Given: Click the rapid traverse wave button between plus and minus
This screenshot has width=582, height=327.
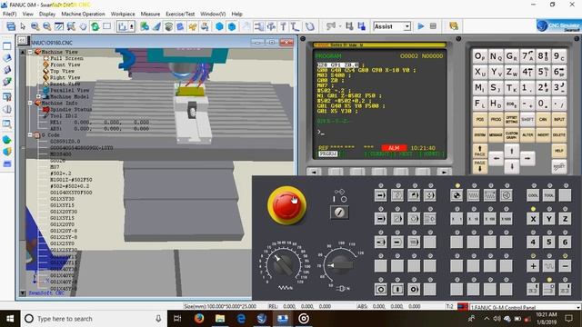Looking at the screenshot, I should pos(549,266).
